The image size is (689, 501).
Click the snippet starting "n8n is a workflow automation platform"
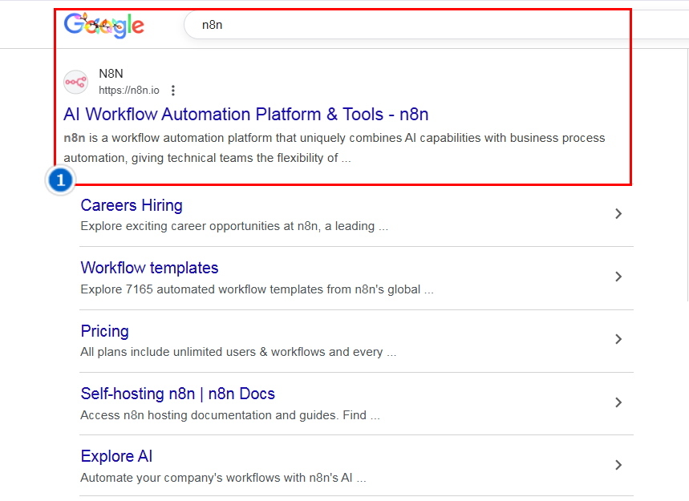[x=334, y=148]
